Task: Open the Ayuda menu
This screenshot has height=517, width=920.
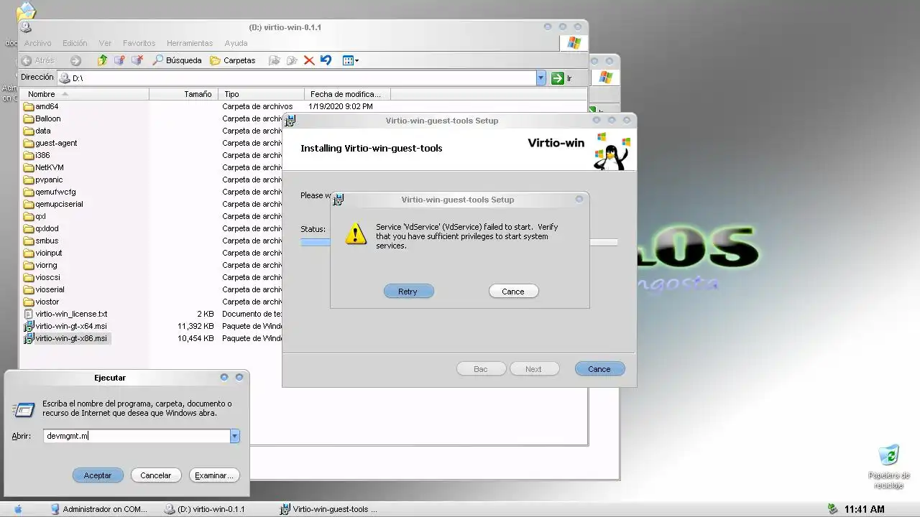Action: point(236,43)
